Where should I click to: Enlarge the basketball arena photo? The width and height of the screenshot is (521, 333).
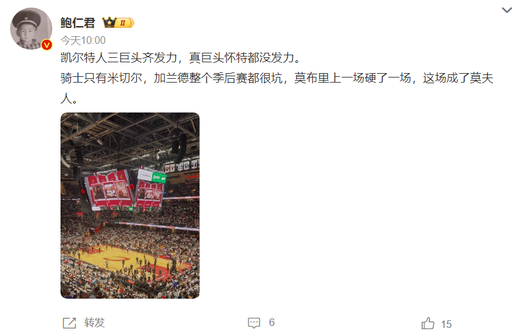[x=130, y=206]
